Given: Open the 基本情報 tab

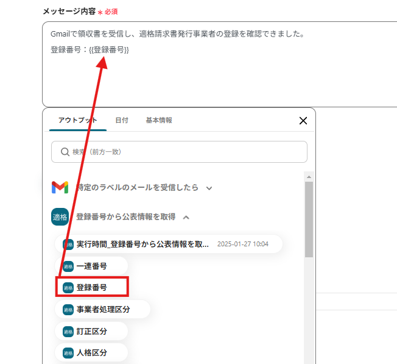Looking at the screenshot, I should point(159,120).
